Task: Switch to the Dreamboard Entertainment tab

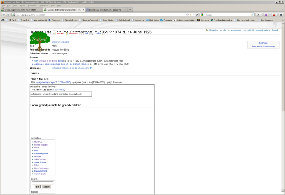Action: tap(105, 10)
